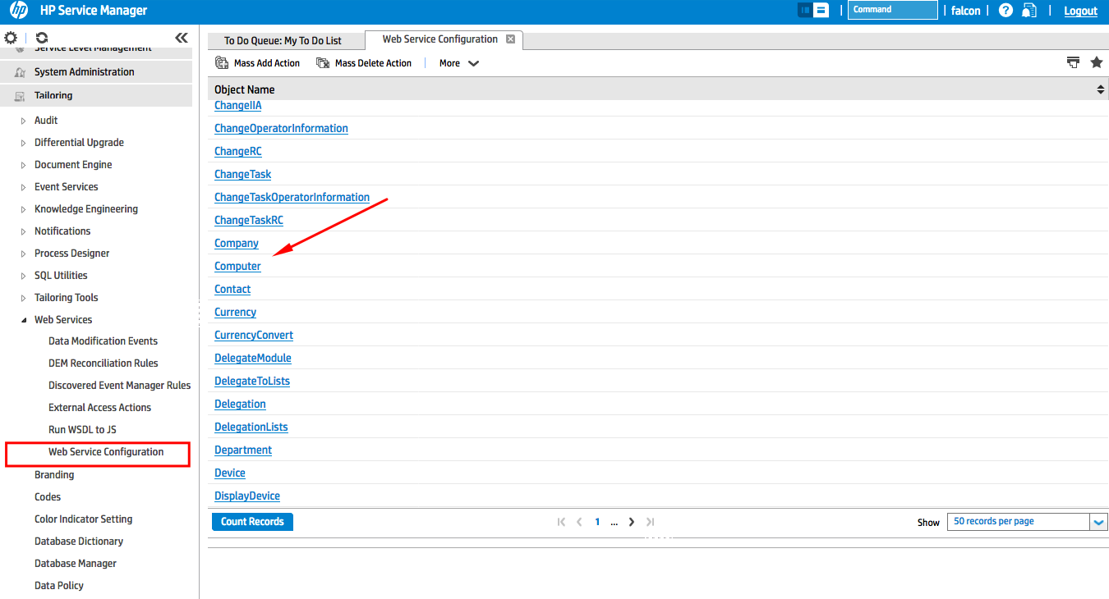This screenshot has width=1109, height=599.
Task: Expand the Web Services tree node
Action: pos(24,319)
